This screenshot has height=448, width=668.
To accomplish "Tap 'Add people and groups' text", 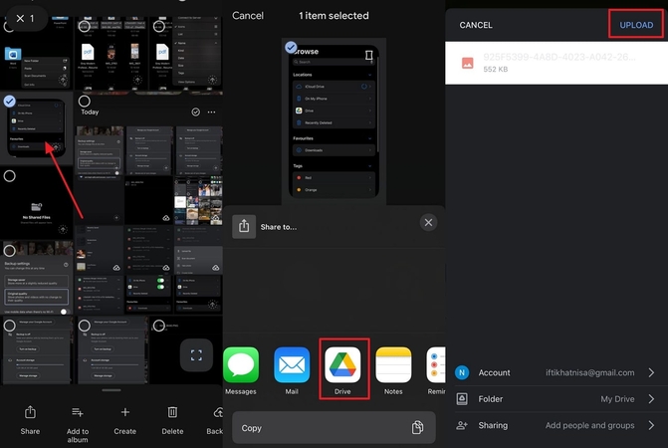I will point(589,425).
